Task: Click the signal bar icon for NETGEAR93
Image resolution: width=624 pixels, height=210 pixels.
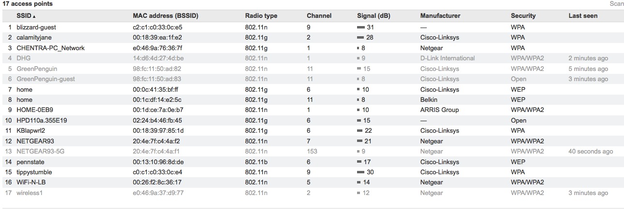Action: tap(359, 141)
